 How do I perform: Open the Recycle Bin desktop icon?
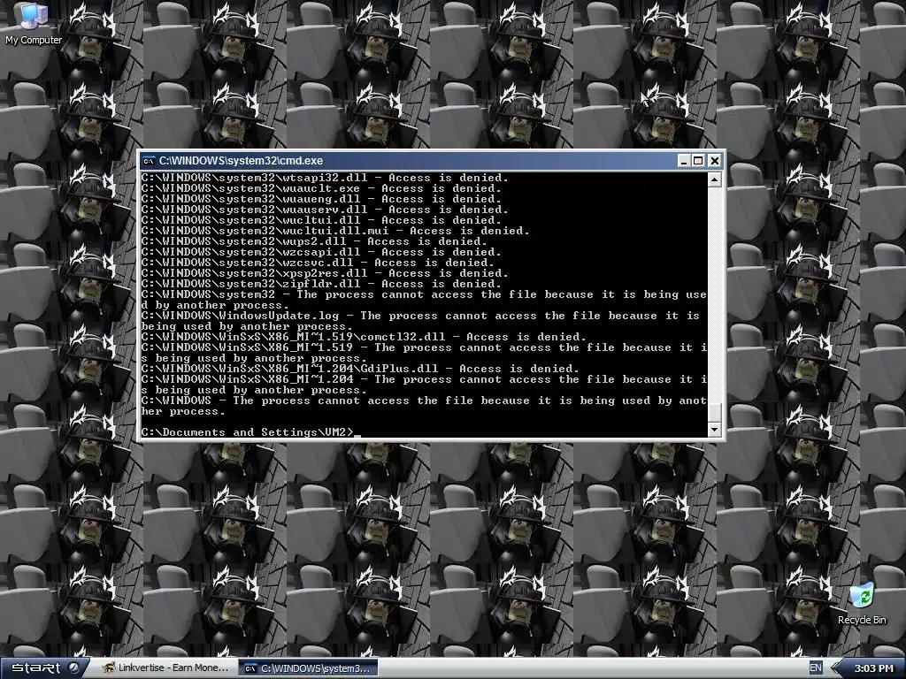[x=862, y=604]
